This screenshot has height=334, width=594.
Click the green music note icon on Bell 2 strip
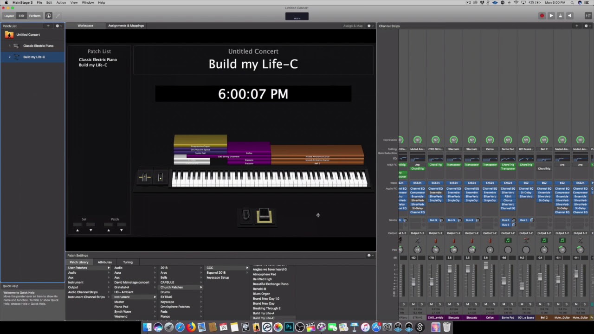[544, 241]
